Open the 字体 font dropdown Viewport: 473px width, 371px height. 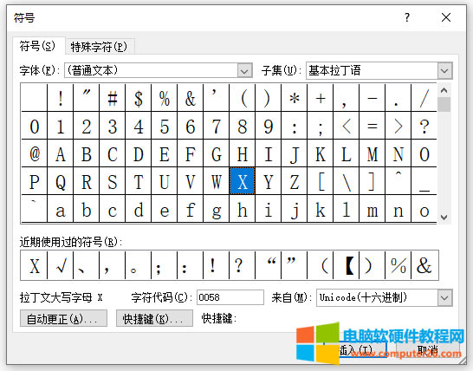244,70
